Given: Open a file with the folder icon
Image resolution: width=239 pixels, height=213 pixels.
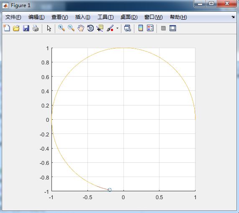Looking at the screenshot, I should (x=16, y=28).
